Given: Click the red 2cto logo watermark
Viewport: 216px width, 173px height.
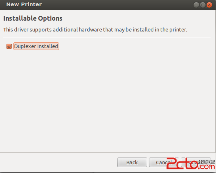Looking at the screenshot, I should click(x=191, y=164).
